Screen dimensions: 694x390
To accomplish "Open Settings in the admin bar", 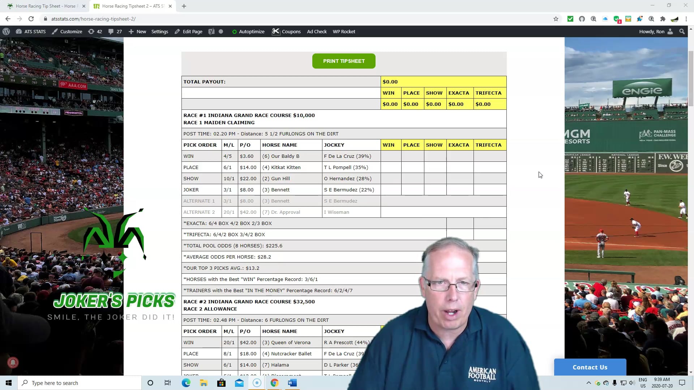I will click(160, 31).
